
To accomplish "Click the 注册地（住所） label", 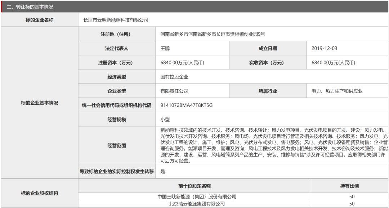I will click(x=116, y=34).
